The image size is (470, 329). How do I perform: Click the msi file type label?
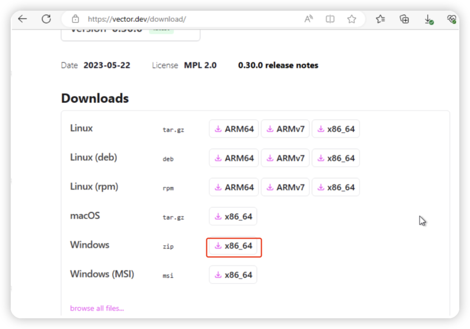pyautogui.click(x=168, y=275)
